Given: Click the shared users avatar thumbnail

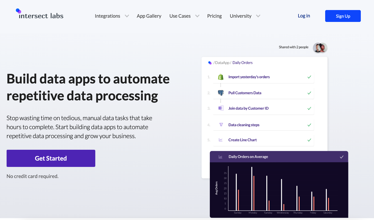Looking at the screenshot, I should pos(320,48).
